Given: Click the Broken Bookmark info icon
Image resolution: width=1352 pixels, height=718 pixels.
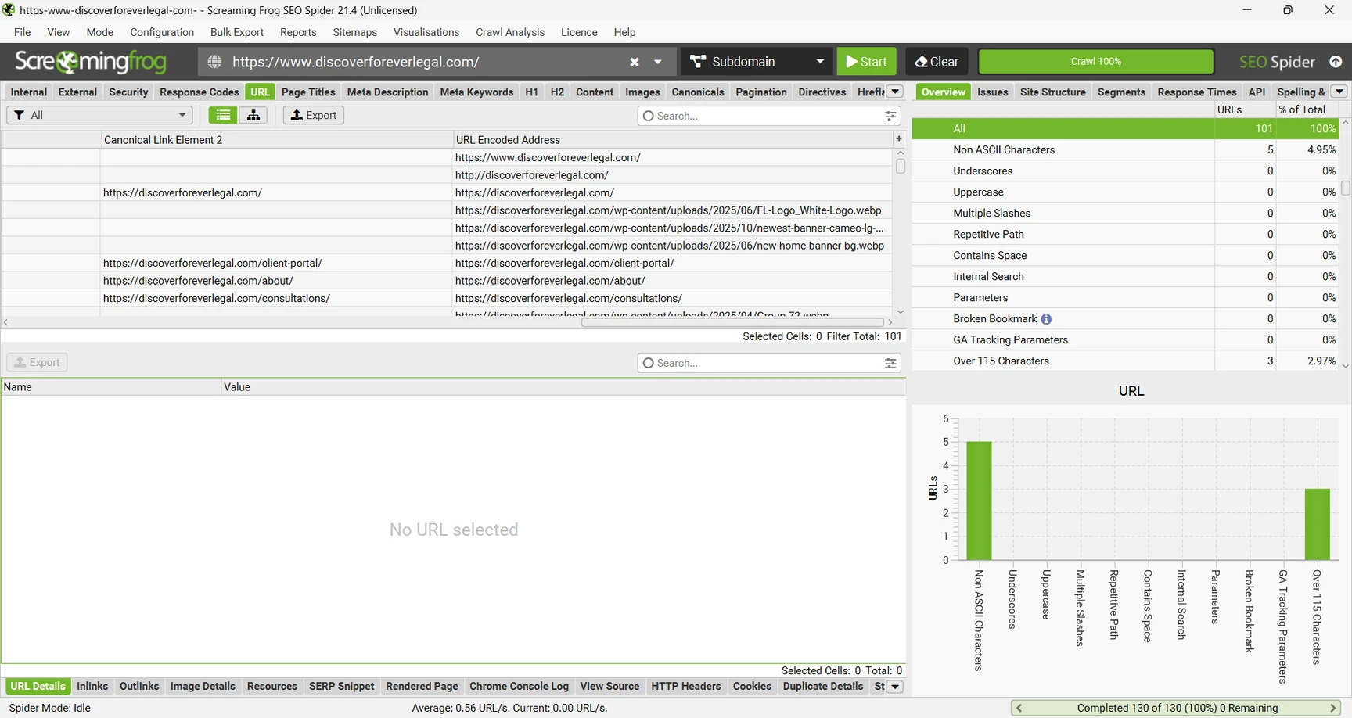Looking at the screenshot, I should coord(1046,319).
